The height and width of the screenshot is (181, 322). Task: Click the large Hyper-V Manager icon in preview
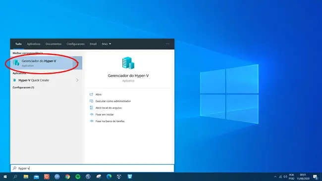tap(128, 63)
